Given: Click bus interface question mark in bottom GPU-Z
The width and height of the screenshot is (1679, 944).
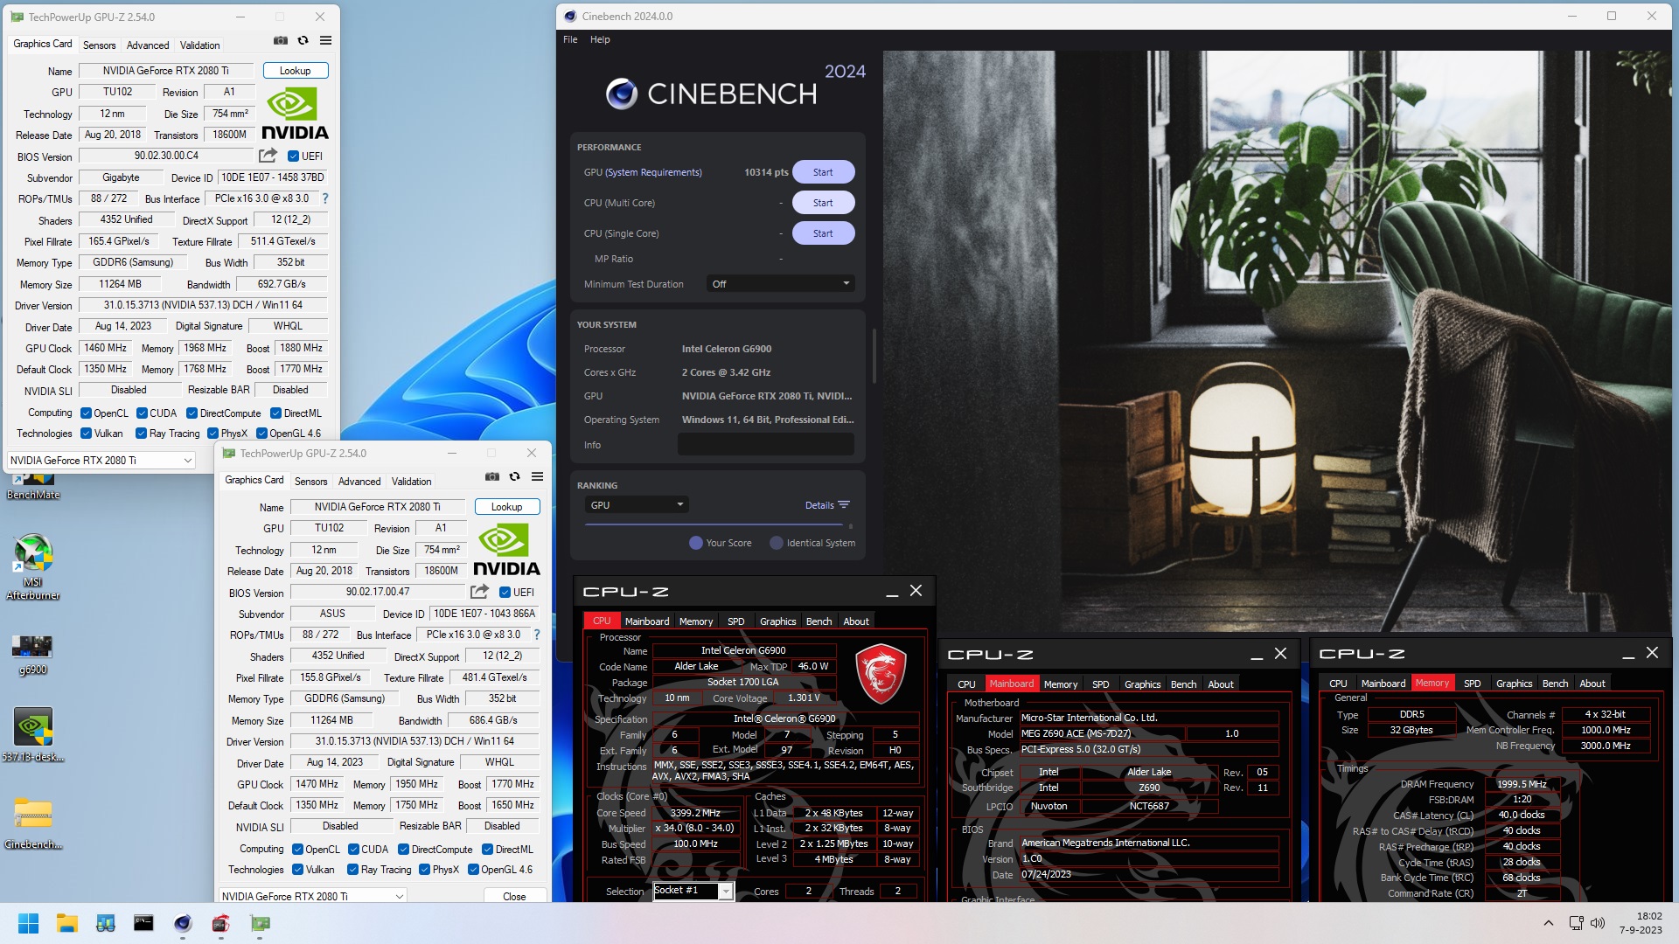Looking at the screenshot, I should [x=537, y=635].
